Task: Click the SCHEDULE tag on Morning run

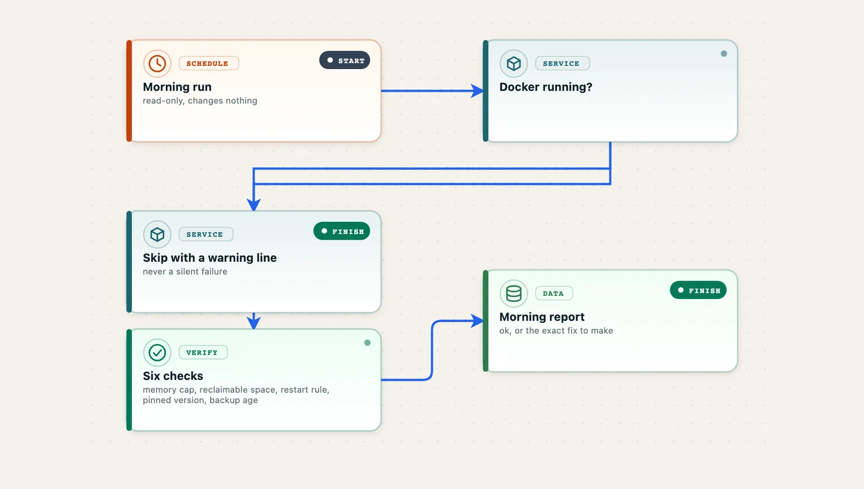Action: click(x=208, y=64)
